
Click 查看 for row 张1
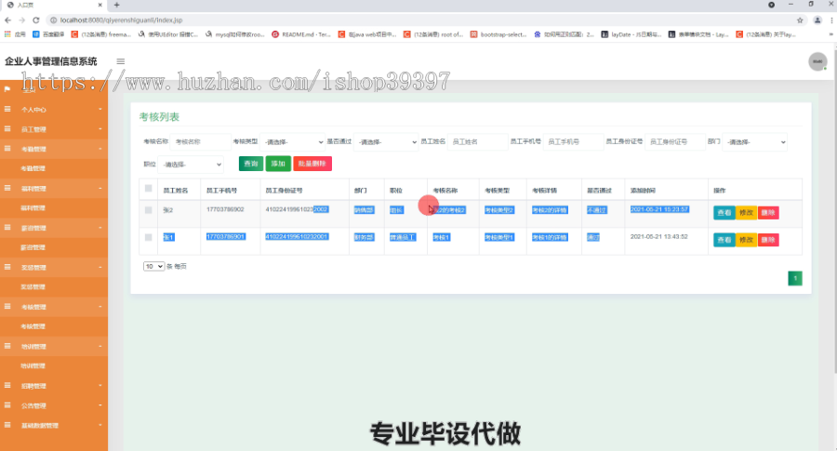tap(724, 240)
